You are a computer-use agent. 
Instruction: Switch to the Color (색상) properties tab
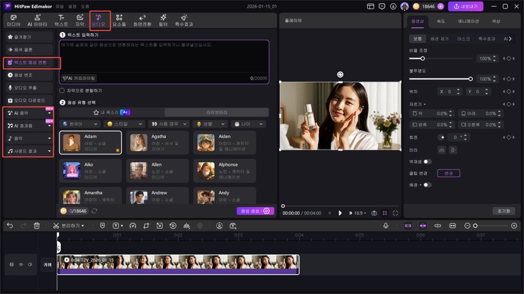pos(496,21)
